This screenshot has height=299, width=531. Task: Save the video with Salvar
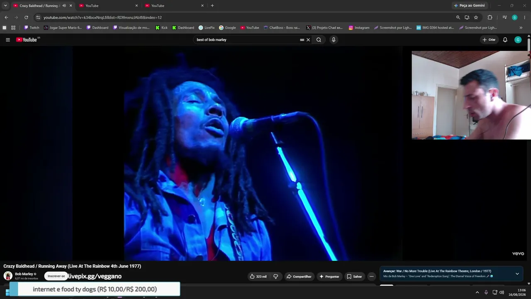(355, 277)
